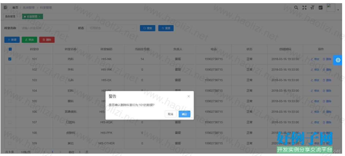This screenshot has height=156, width=345.
Task: Open user menu arrow beside avatar
Action: tap(338, 10)
